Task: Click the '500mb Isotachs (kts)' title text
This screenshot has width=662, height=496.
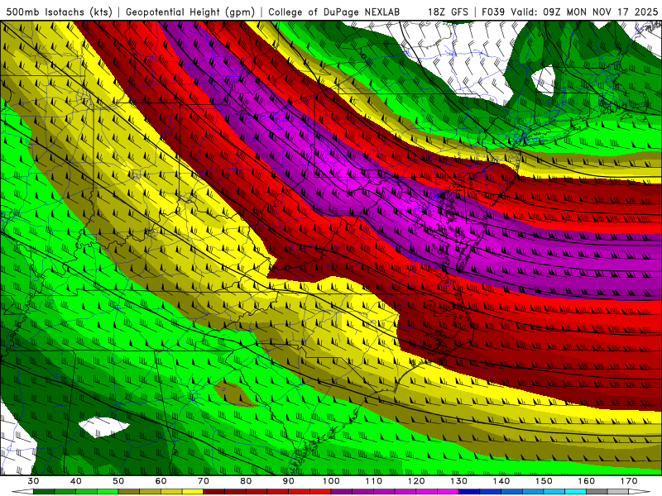Action: 59,12
